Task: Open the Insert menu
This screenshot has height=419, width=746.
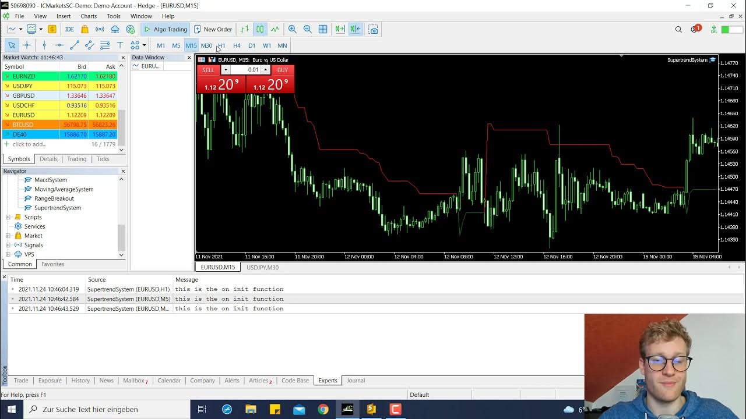Action: click(64, 16)
